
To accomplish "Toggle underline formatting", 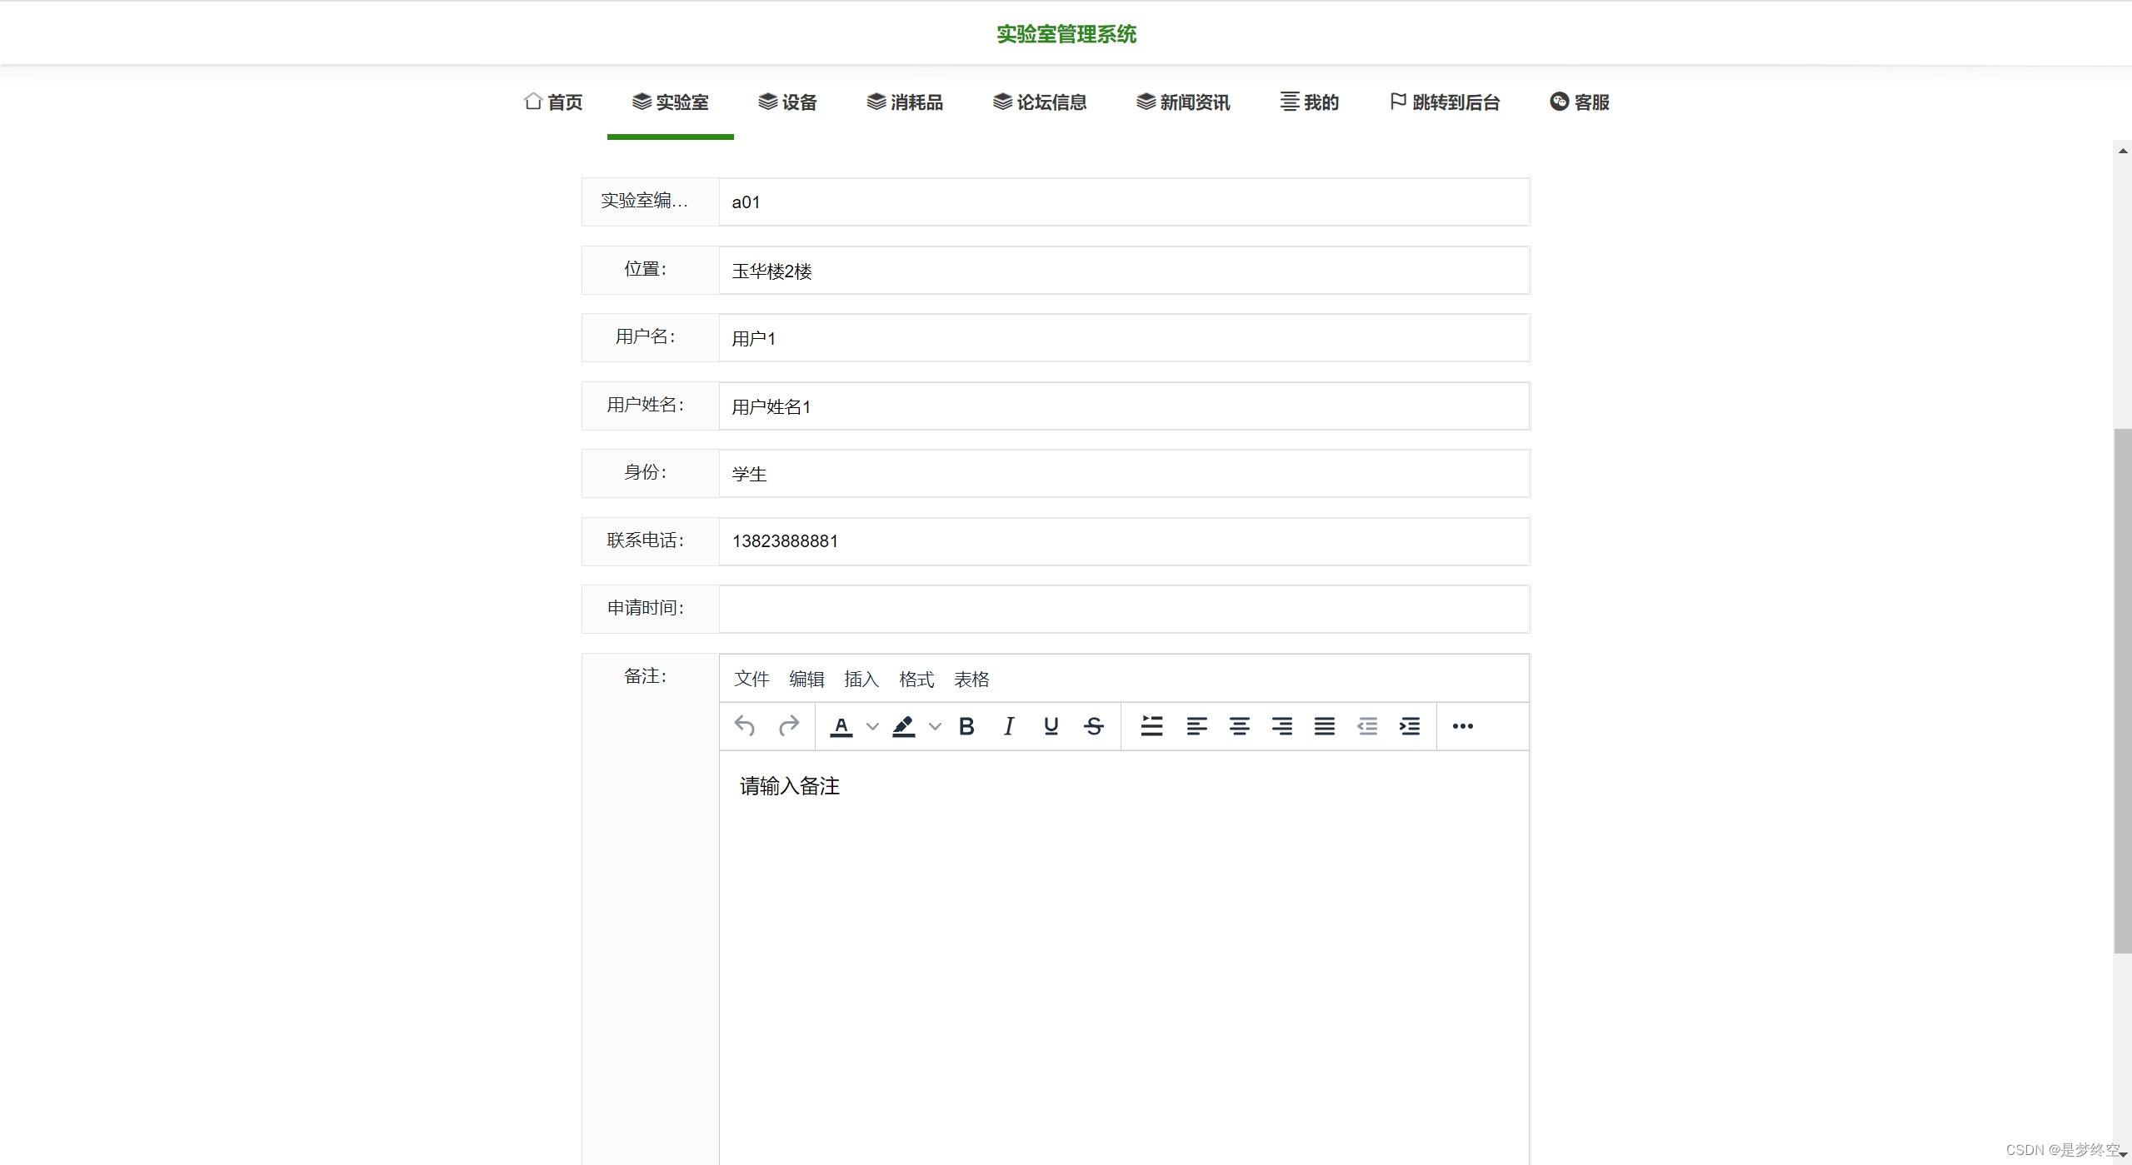I will pyautogui.click(x=1051, y=726).
